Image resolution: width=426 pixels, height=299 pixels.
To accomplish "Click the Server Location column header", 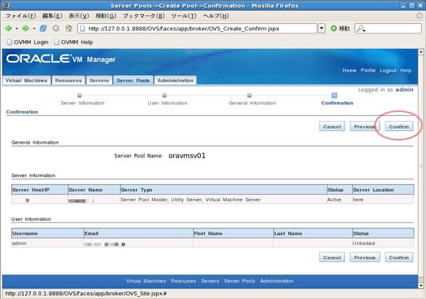I will click(383, 190).
